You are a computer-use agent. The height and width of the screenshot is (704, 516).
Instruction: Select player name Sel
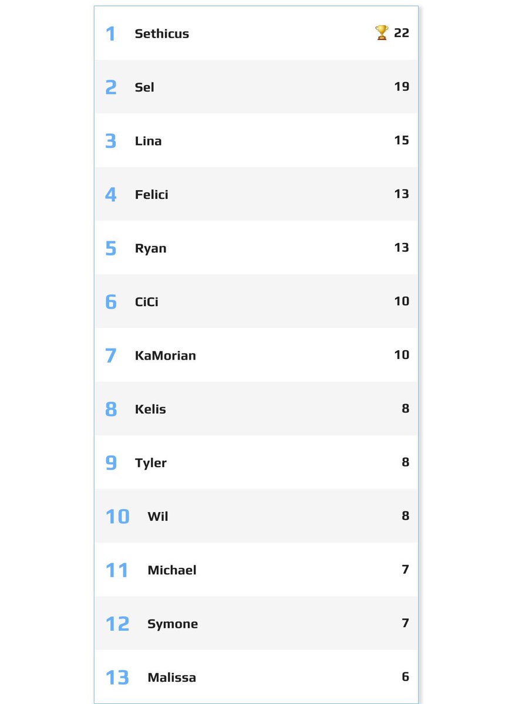point(144,87)
